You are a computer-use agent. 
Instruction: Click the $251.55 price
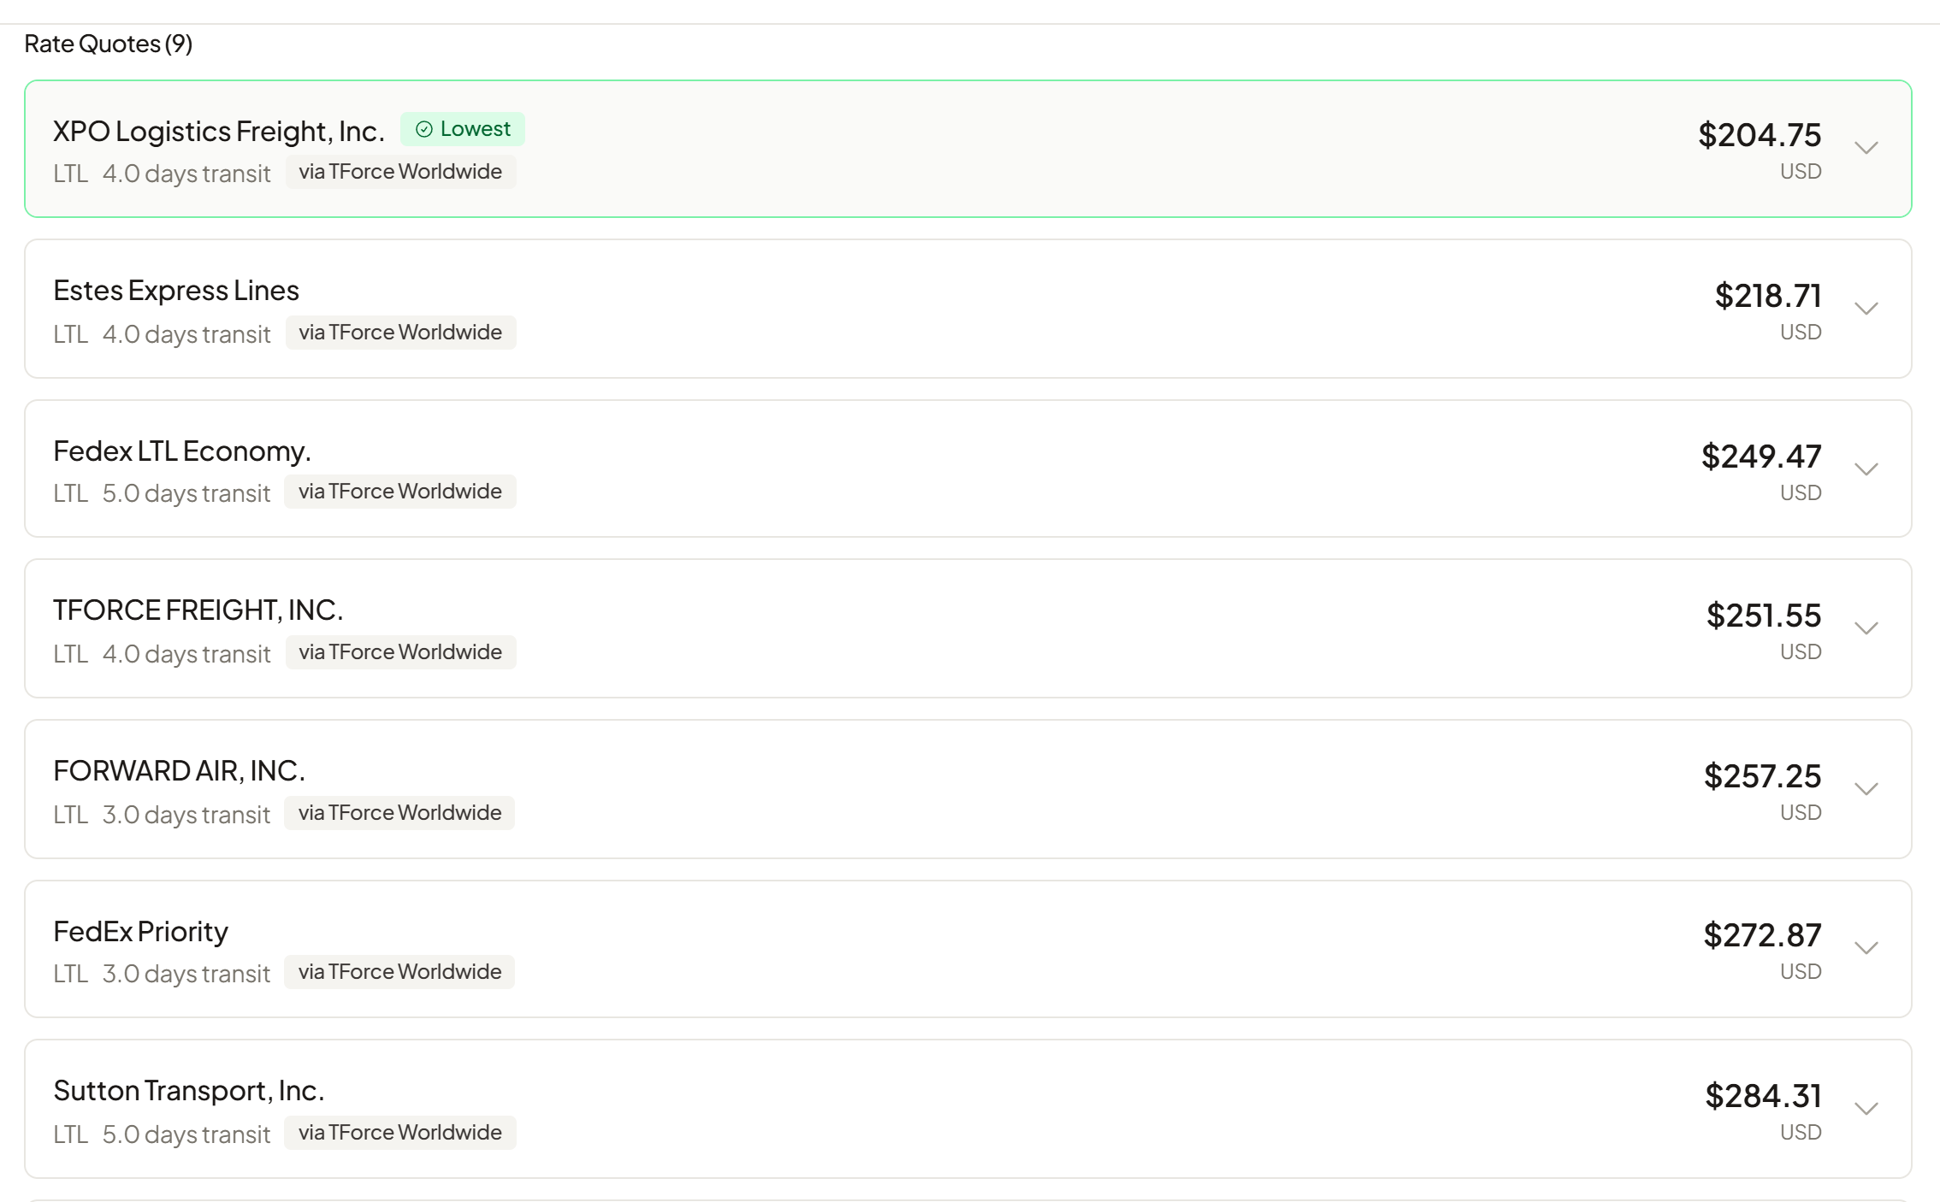tap(1764, 615)
